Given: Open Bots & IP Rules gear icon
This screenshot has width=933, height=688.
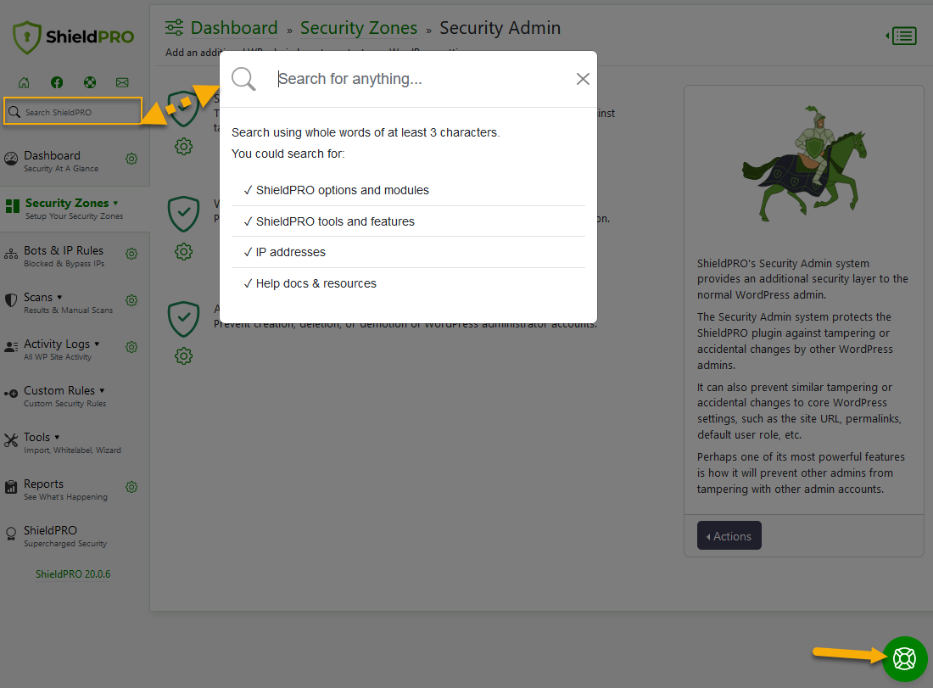Looking at the screenshot, I should point(131,254).
